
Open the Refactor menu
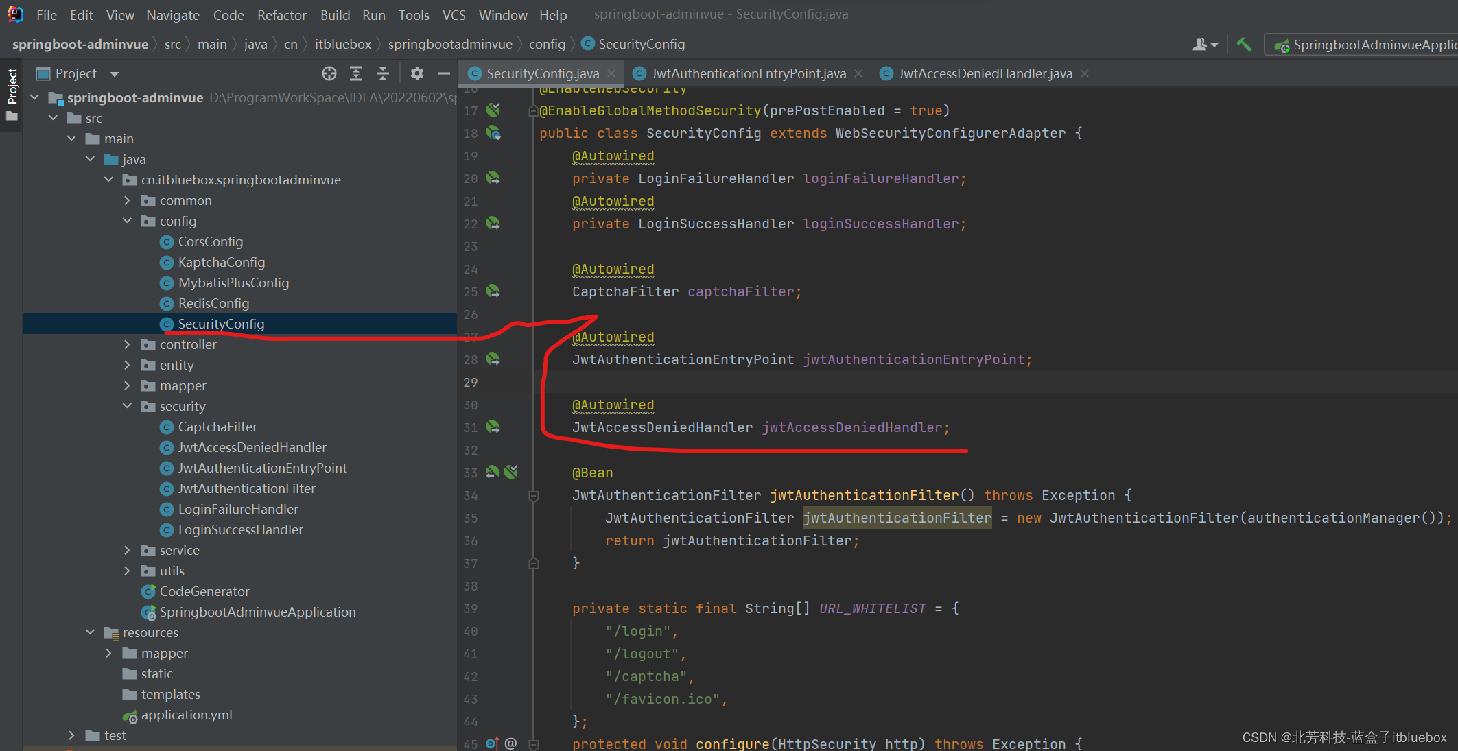281,14
